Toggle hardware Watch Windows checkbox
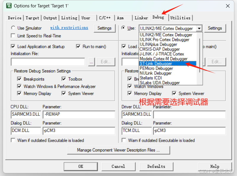 coord(130,86)
